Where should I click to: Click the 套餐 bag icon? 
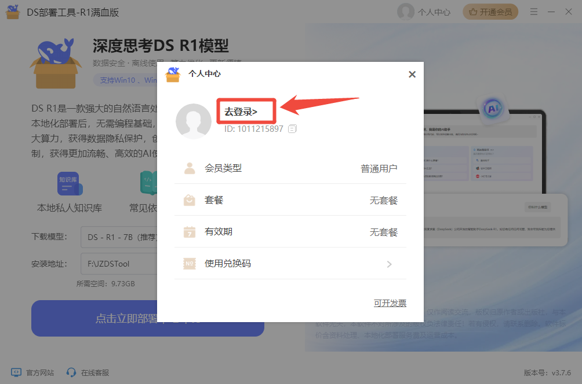190,200
